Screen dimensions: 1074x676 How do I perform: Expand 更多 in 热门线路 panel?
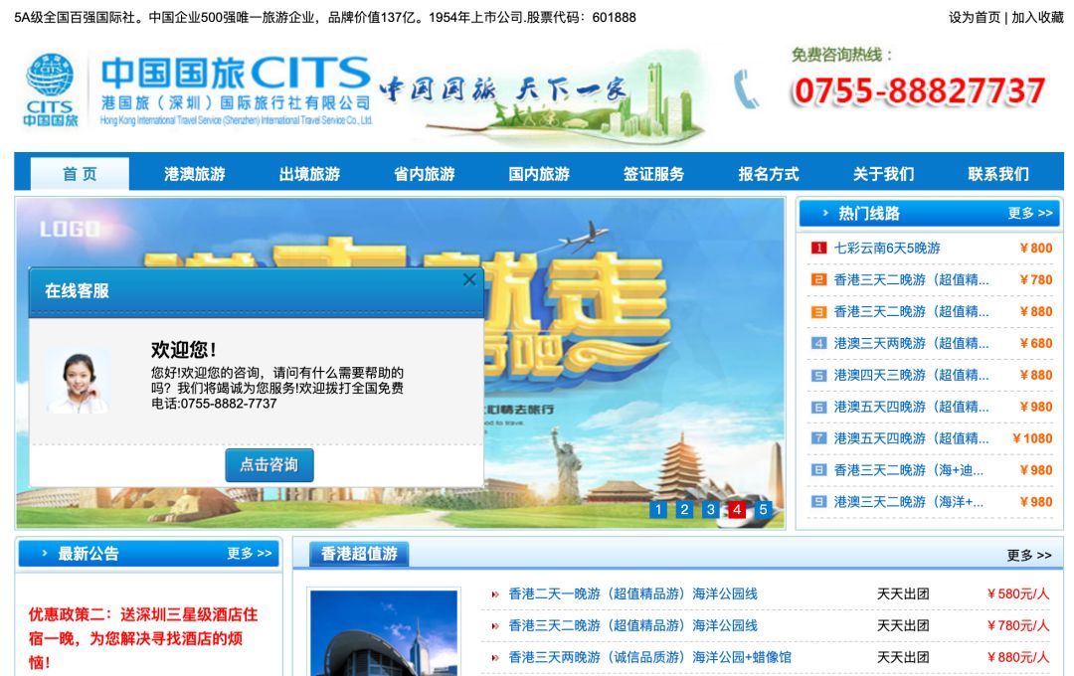click(1029, 214)
